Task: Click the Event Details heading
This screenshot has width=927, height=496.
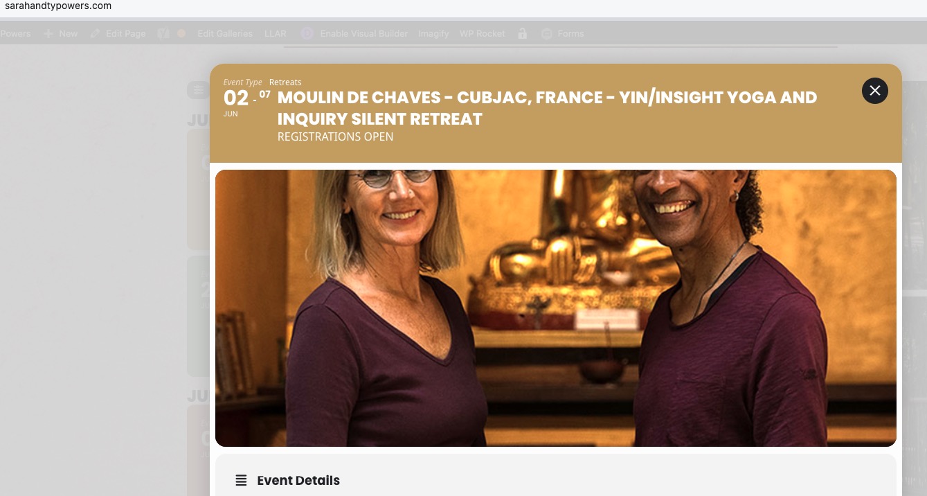Action: (x=298, y=480)
